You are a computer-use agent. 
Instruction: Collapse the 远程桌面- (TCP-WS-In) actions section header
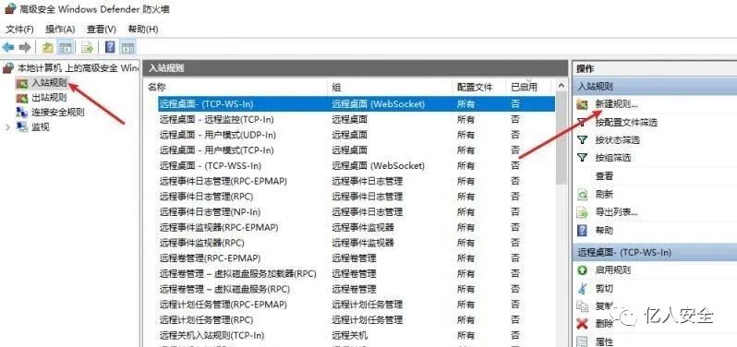[x=655, y=252]
